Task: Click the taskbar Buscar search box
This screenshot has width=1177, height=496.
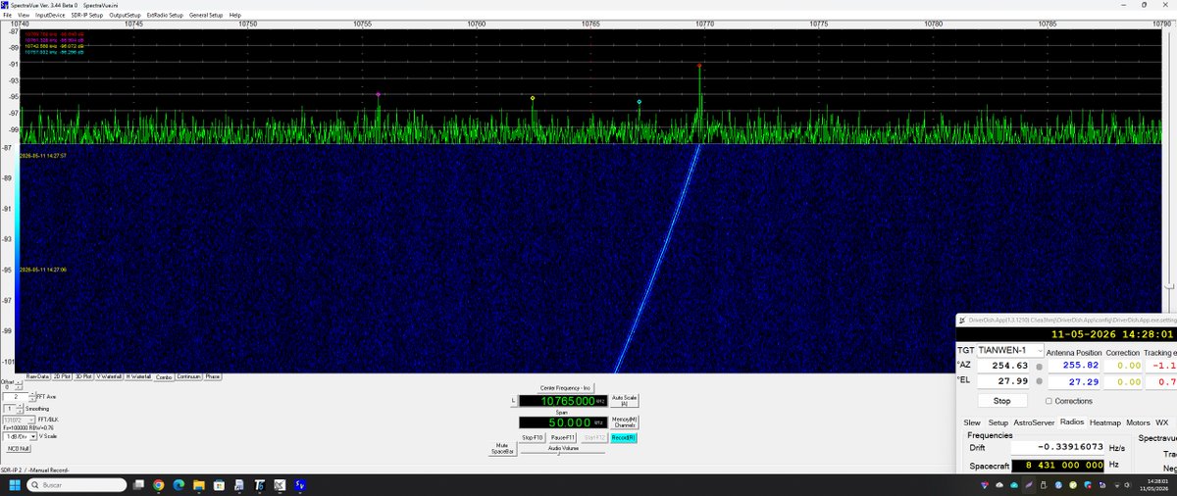Action: [77, 484]
